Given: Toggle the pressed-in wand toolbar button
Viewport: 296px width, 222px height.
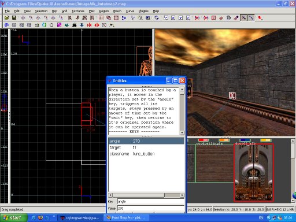Looking at the screenshot, I should click(244, 18).
